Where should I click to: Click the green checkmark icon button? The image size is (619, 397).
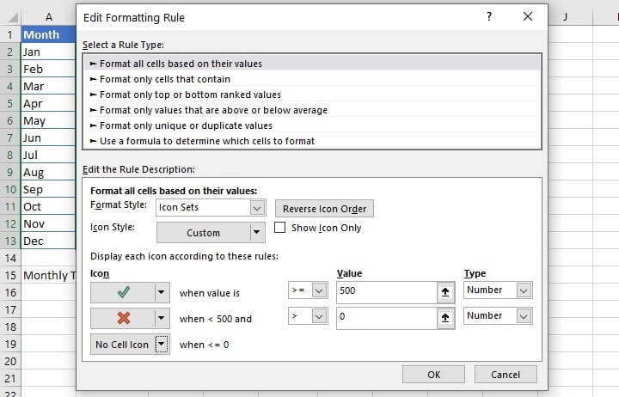(x=123, y=292)
